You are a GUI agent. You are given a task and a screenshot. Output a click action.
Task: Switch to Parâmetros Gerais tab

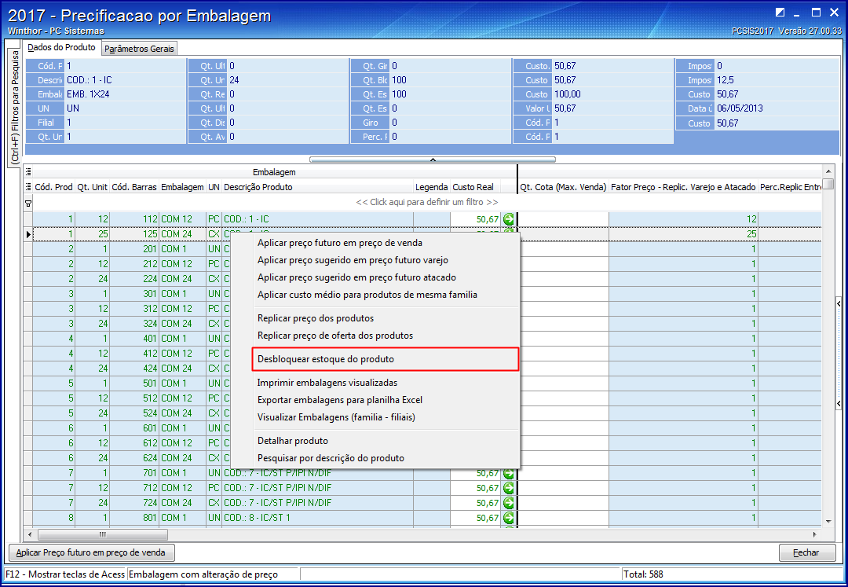click(140, 49)
